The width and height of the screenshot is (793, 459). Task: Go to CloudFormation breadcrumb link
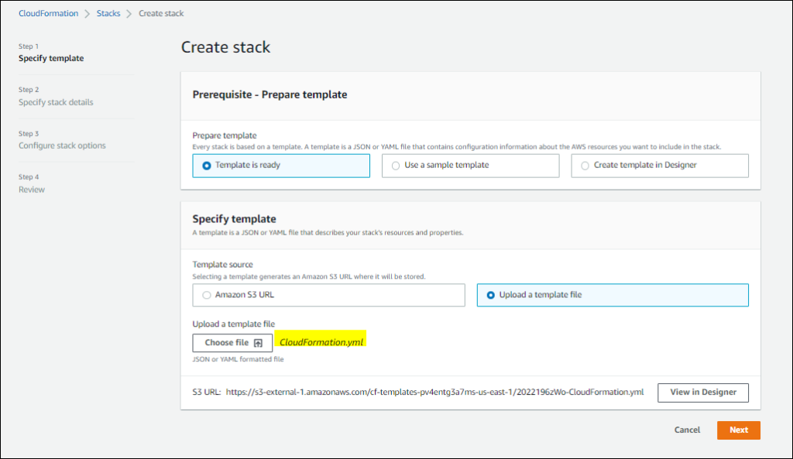[x=49, y=13]
